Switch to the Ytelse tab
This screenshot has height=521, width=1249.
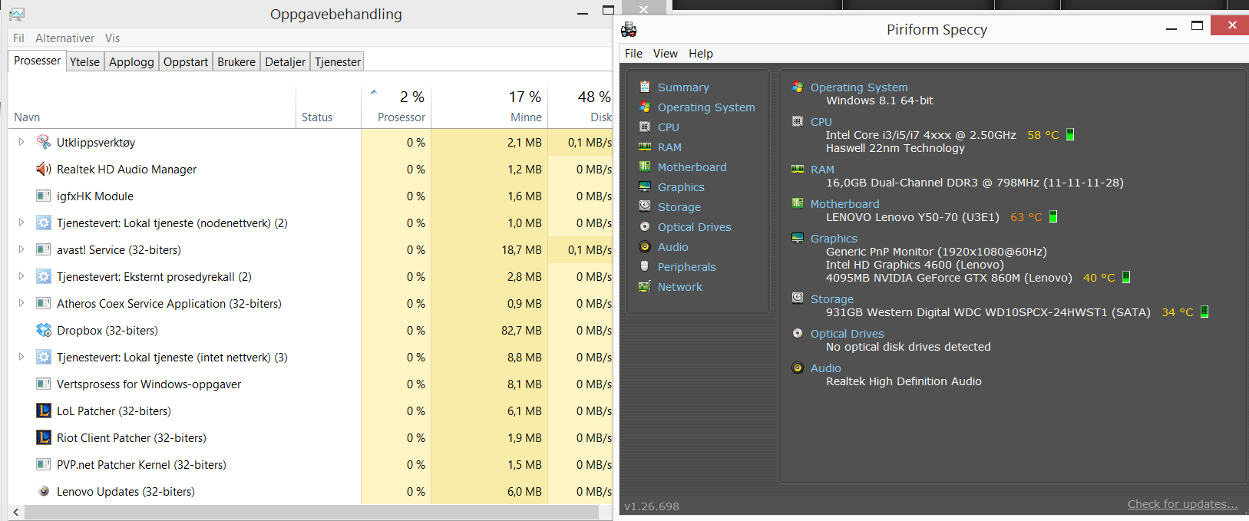(x=84, y=62)
